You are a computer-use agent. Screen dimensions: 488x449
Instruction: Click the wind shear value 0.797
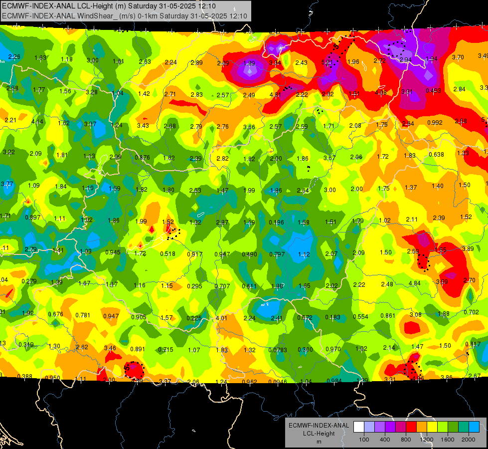277,254
